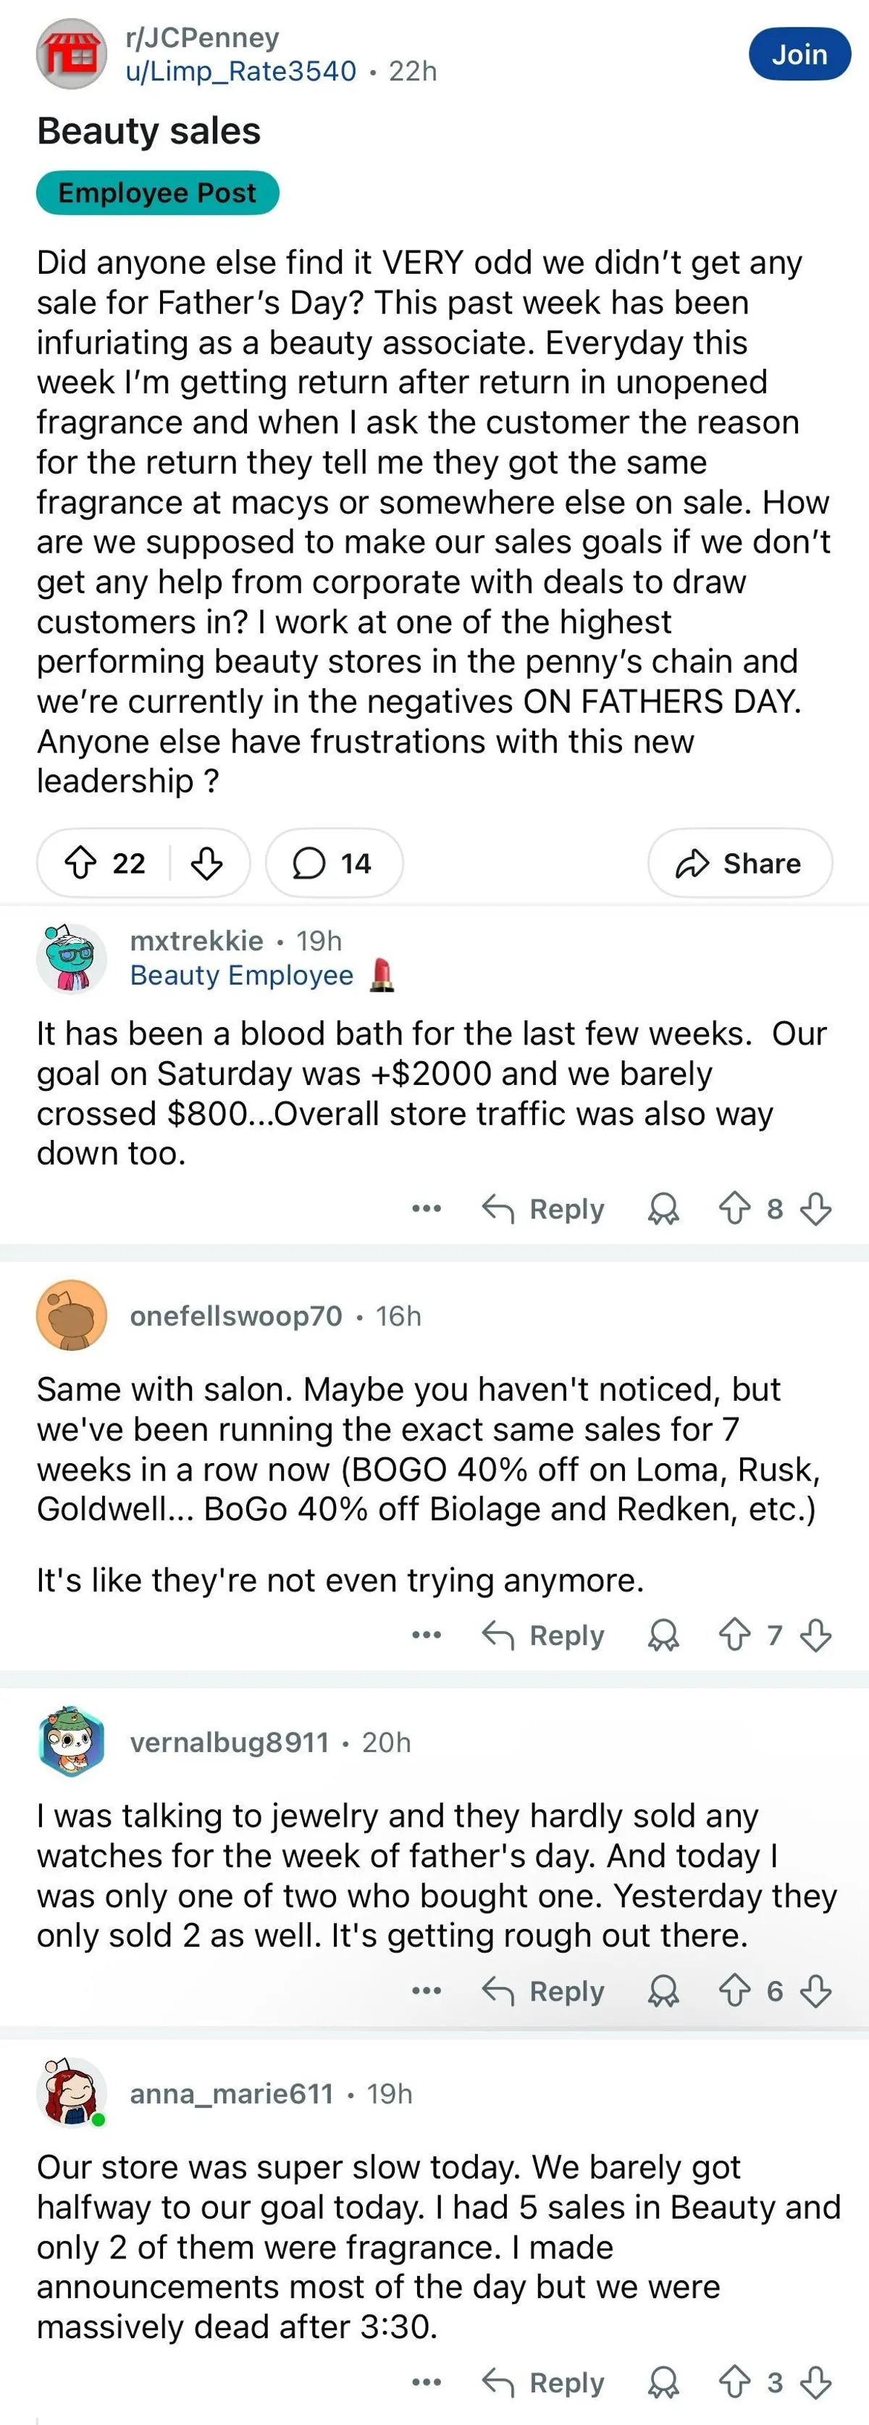Downvote the Beauty sales post
This screenshot has height=2425, width=869.
click(207, 863)
